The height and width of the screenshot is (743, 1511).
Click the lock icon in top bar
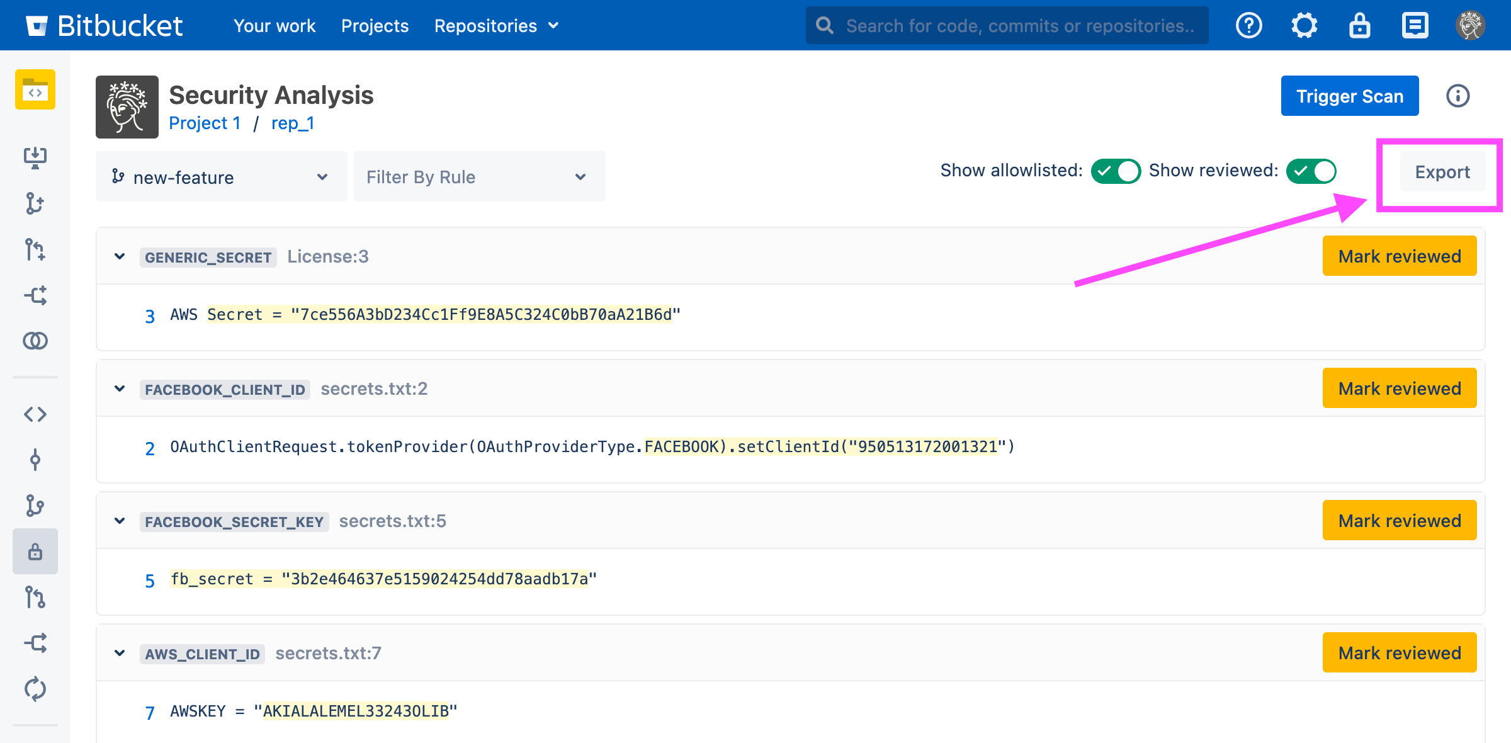click(1359, 26)
